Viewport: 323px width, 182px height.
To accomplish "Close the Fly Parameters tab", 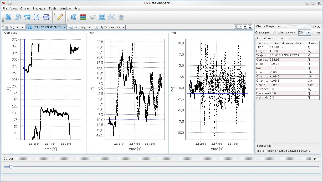I will (124, 27).
